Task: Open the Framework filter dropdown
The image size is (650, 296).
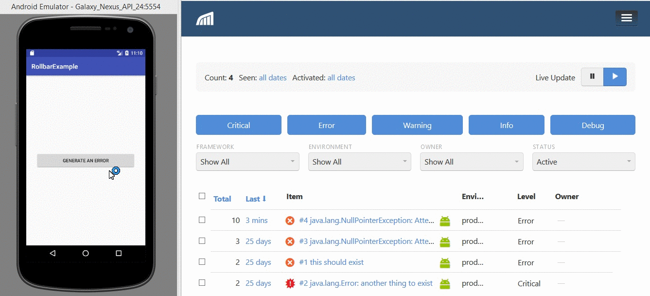Action: 247,162
